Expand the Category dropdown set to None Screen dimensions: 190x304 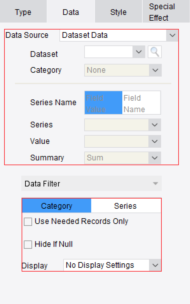click(x=154, y=70)
